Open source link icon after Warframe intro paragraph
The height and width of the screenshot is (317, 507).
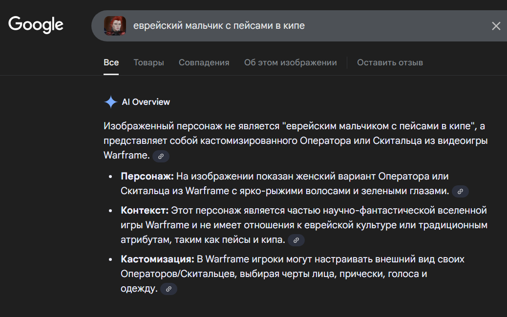tap(161, 156)
